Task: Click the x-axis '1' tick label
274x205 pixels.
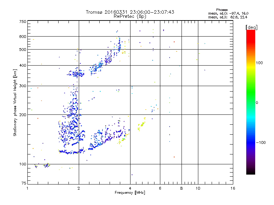Action: tap(27, 188)
